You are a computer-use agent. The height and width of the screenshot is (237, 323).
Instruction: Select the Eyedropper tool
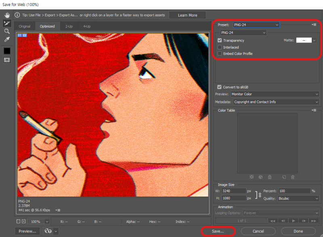pyautogui.click(x=7, y=39)
